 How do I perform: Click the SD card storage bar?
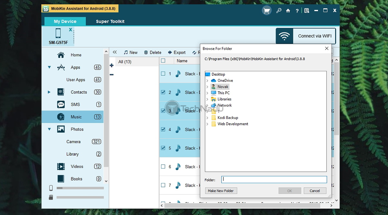[x=80, y=197]
